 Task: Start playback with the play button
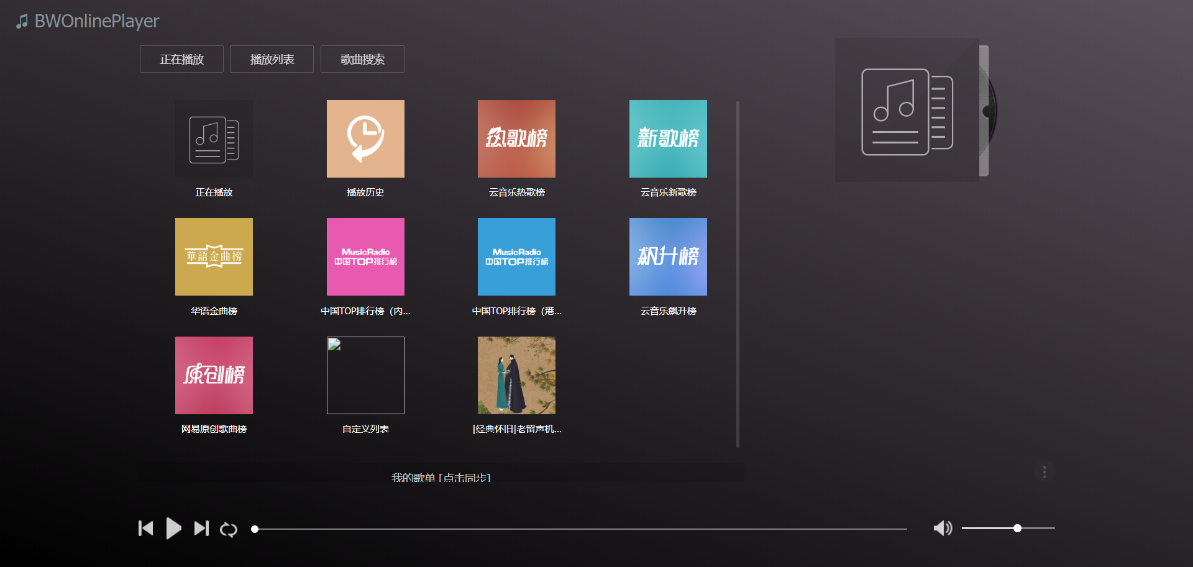tap(173, 528)
